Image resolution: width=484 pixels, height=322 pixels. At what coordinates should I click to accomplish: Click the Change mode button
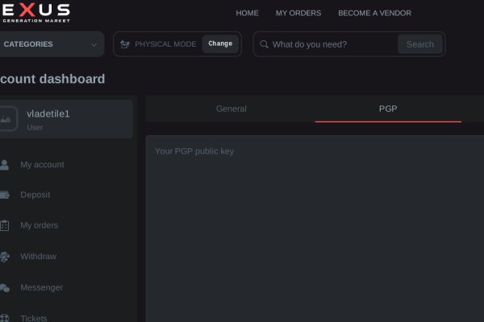(x=220, y=43)
